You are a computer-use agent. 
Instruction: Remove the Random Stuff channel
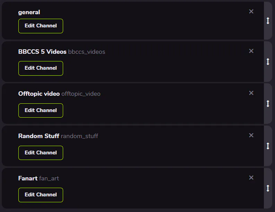[x=251, y=135]
